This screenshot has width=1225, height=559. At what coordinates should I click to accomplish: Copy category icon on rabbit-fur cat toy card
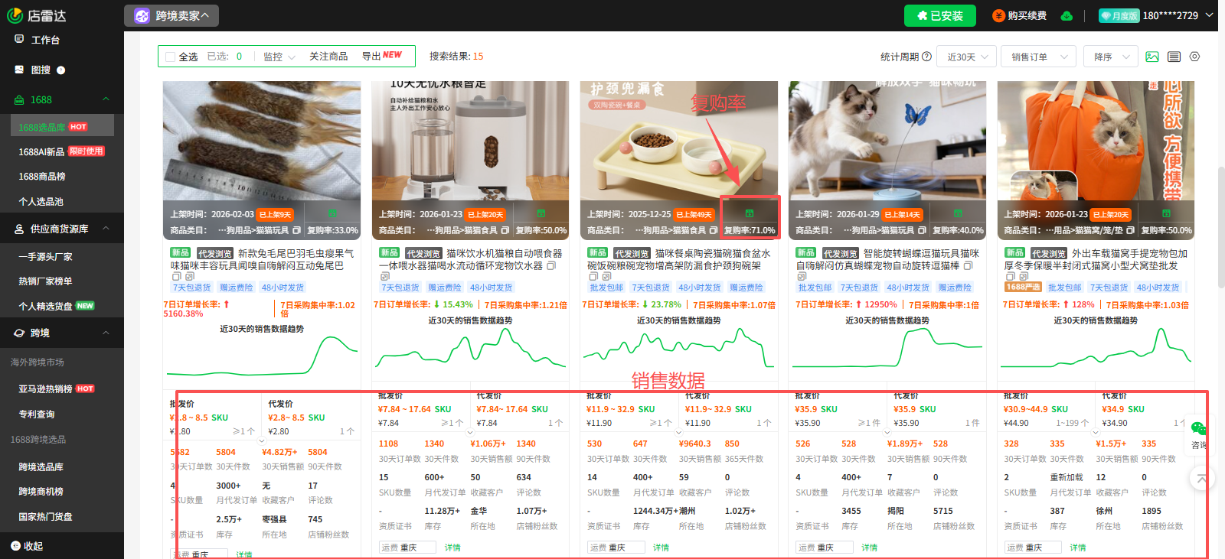click(x=296, y=230)
